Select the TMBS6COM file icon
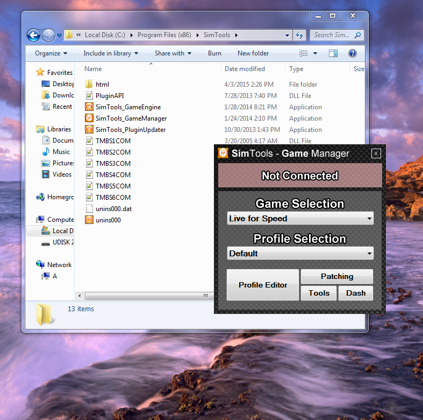This screenshot has height=420, width=423. 89,198
